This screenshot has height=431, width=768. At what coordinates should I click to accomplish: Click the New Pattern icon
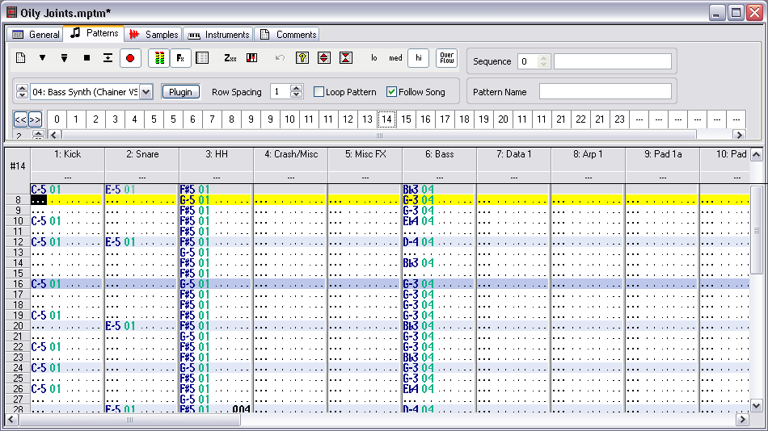(x=22, y=58)
